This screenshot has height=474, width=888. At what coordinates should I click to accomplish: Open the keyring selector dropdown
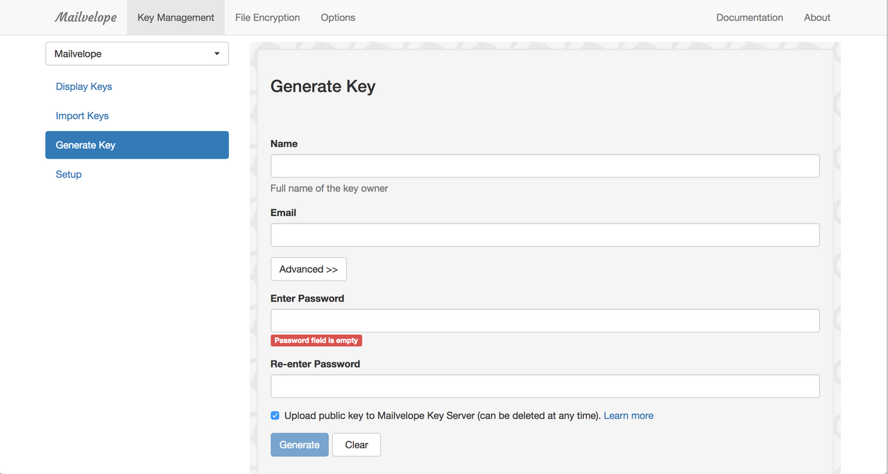[137, 53]
